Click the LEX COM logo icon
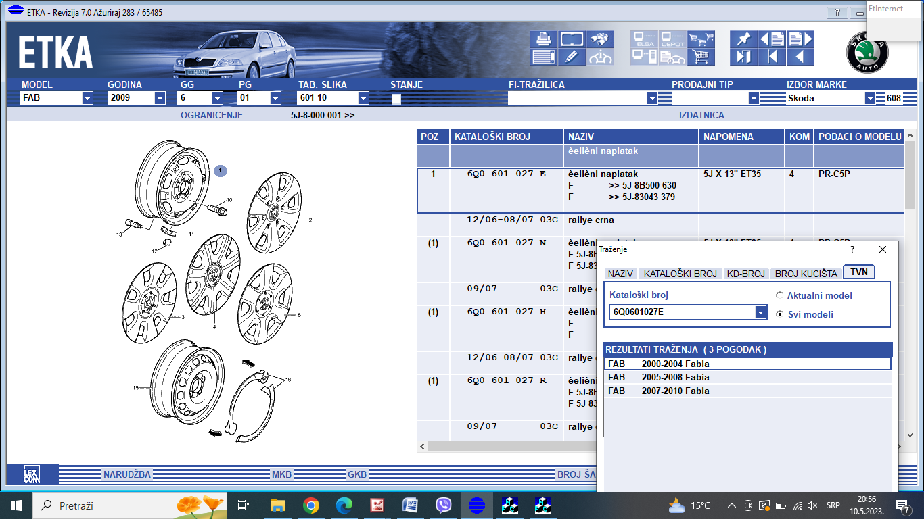 pyautogui.click(x=32, y=474)
